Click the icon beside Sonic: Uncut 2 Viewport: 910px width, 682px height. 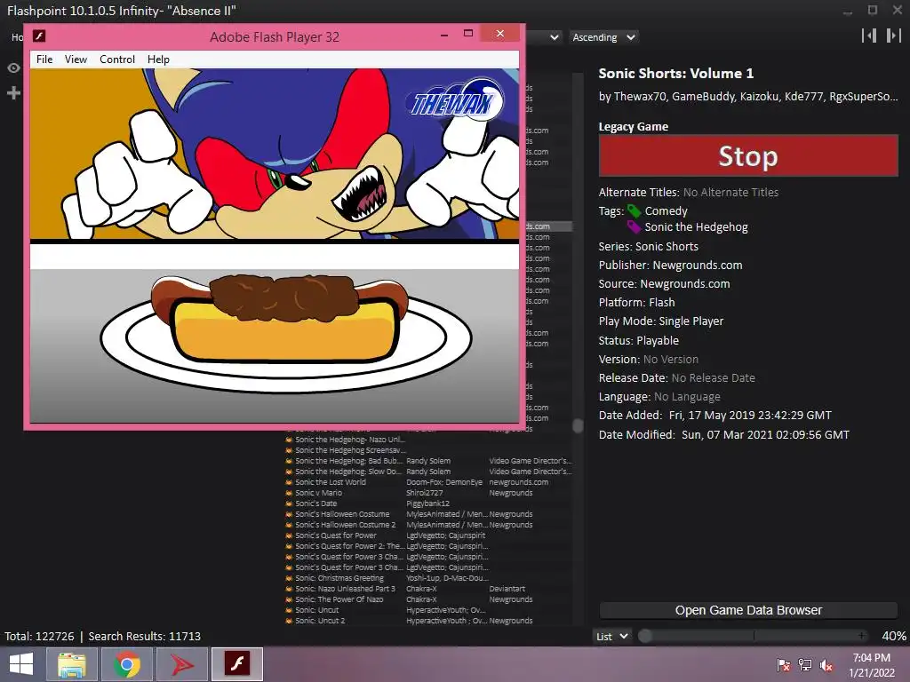click(x=289, y=621)
